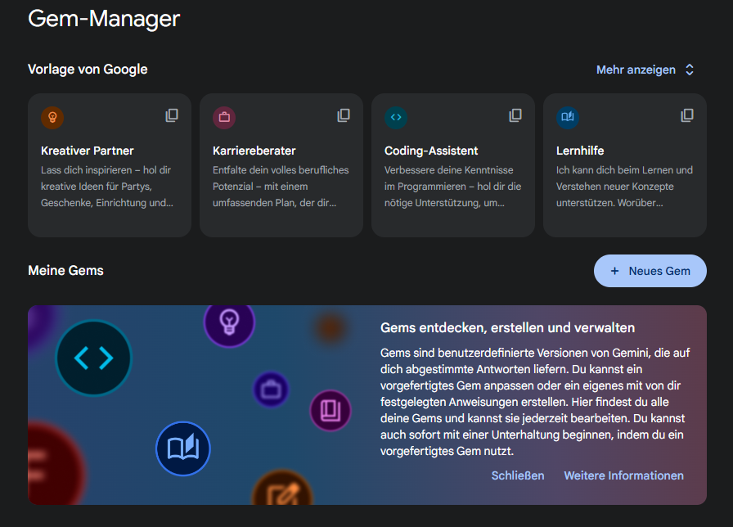The image size is (733, 527).
Task: Click the Vorlage von Google heading
Action: point(88,70)
